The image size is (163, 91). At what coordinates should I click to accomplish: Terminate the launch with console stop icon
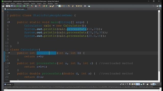123,84
